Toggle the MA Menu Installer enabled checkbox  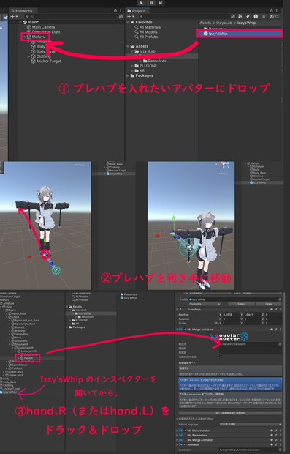185,431
